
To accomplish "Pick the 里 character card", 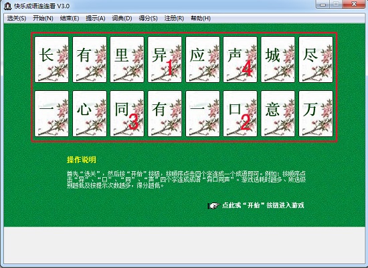I will pos(127,59).
